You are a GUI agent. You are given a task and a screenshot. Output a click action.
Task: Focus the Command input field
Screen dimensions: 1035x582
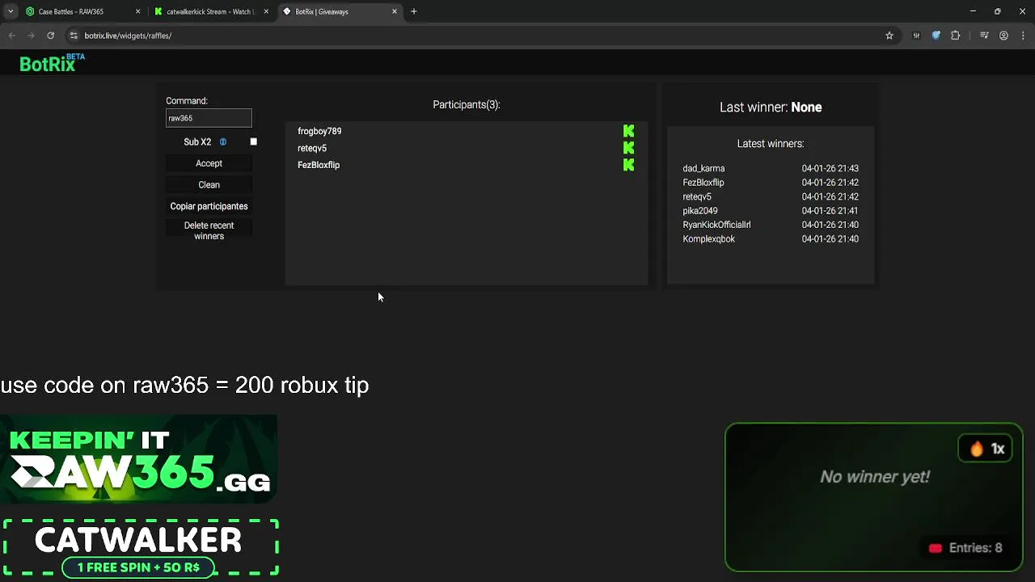209,118
